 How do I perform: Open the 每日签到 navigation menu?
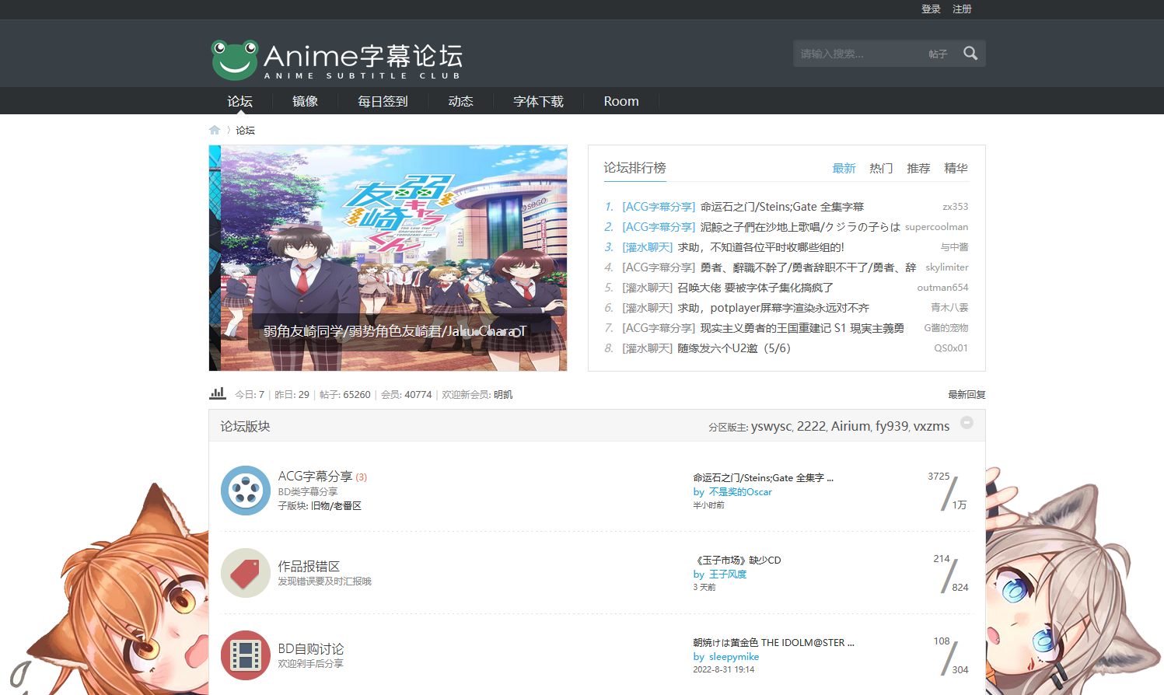(383, 101)
